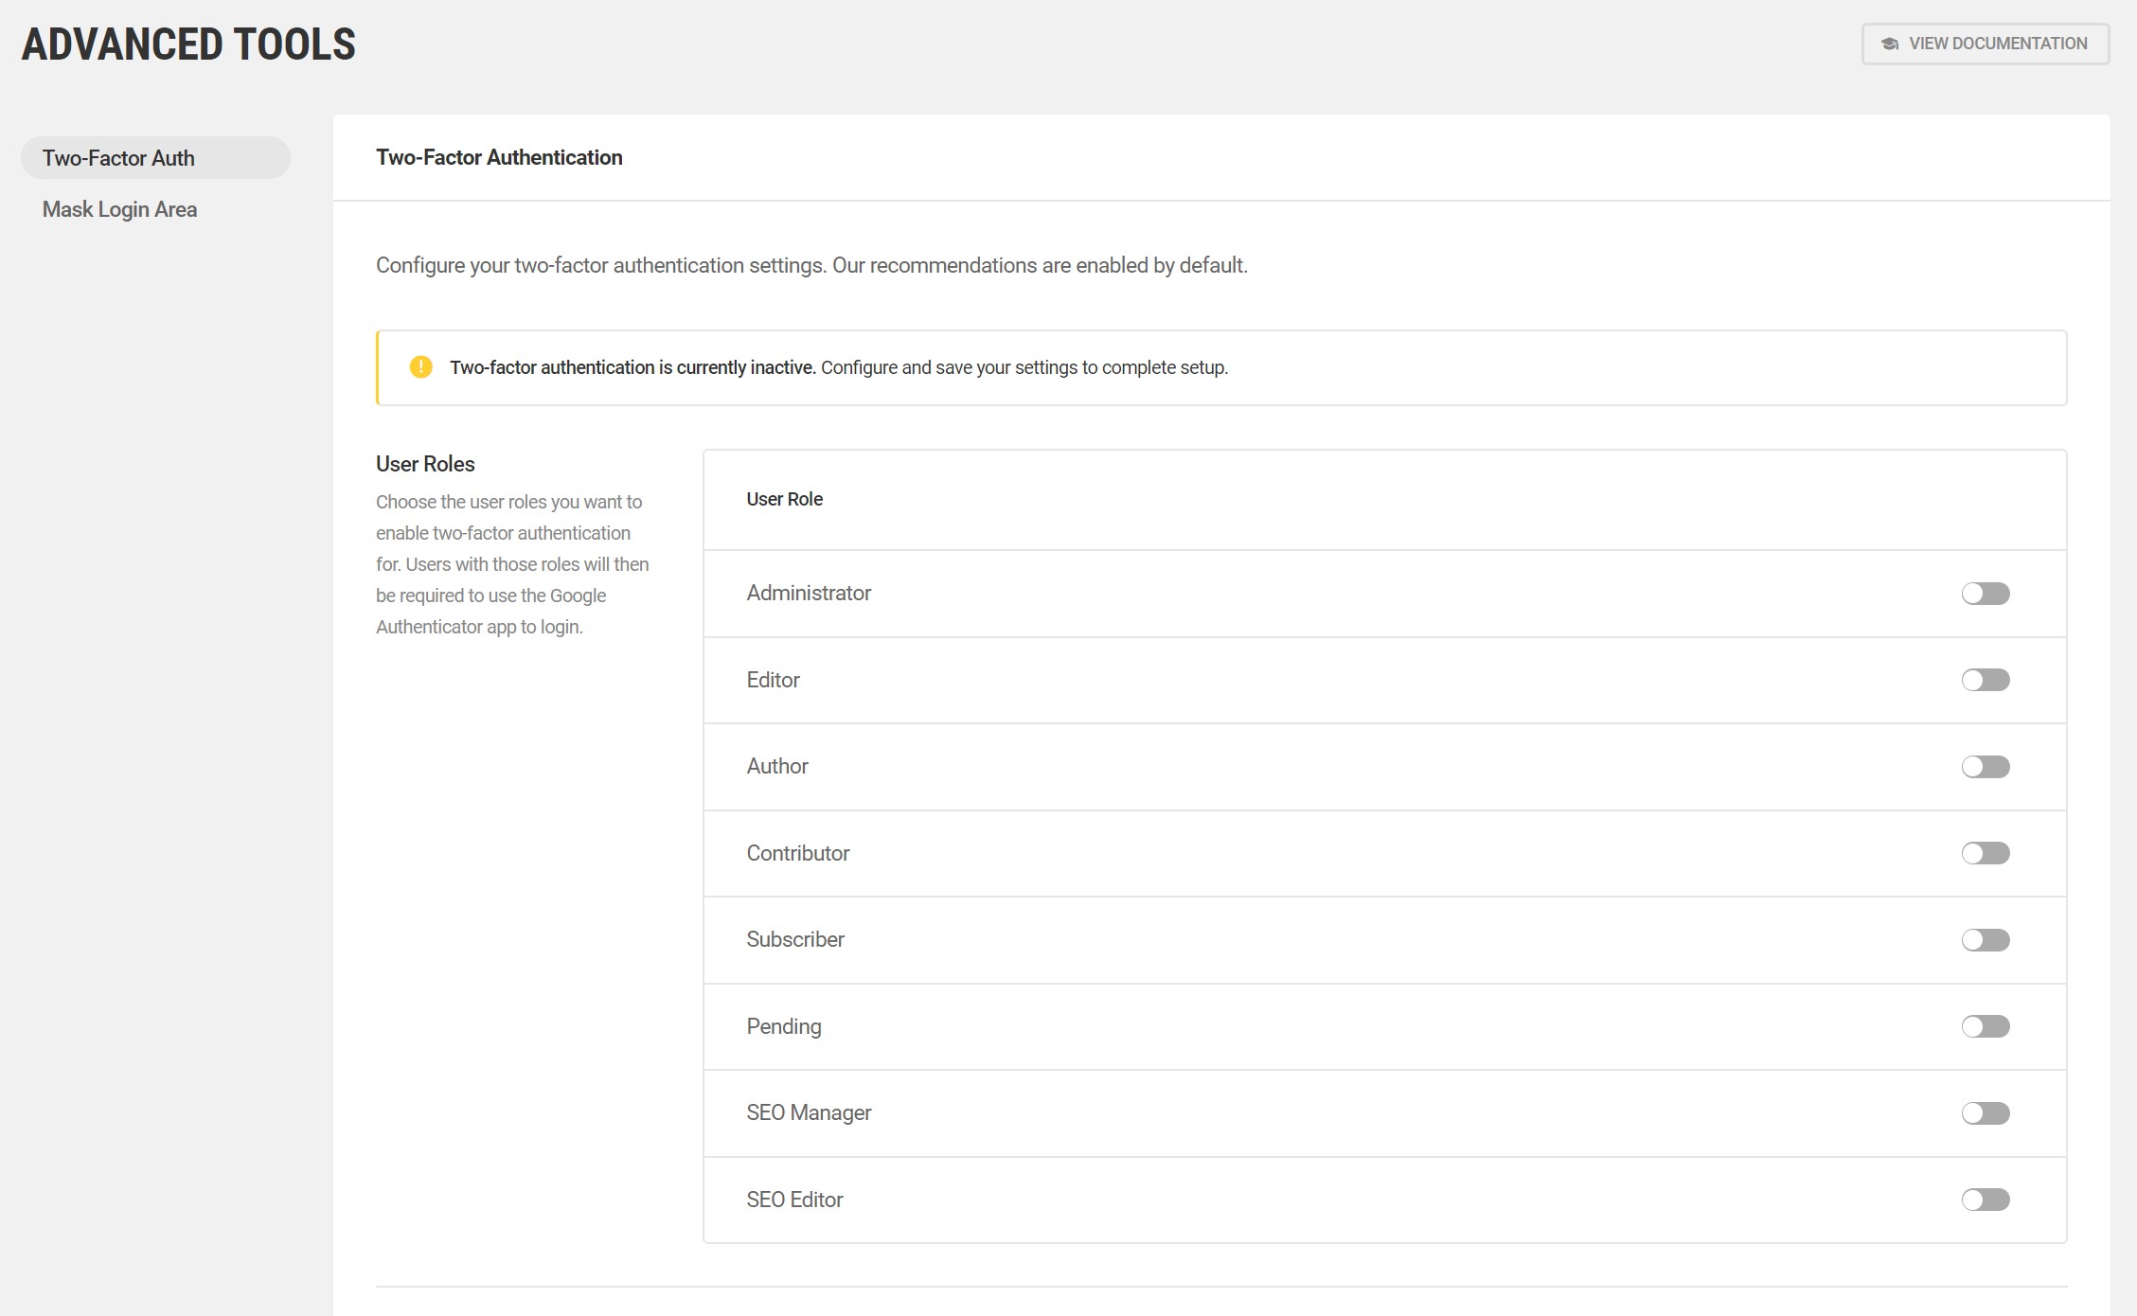Click the graduation cap documentation icon
The width and height of the screenshot is (2137, 1316).
1889,44
